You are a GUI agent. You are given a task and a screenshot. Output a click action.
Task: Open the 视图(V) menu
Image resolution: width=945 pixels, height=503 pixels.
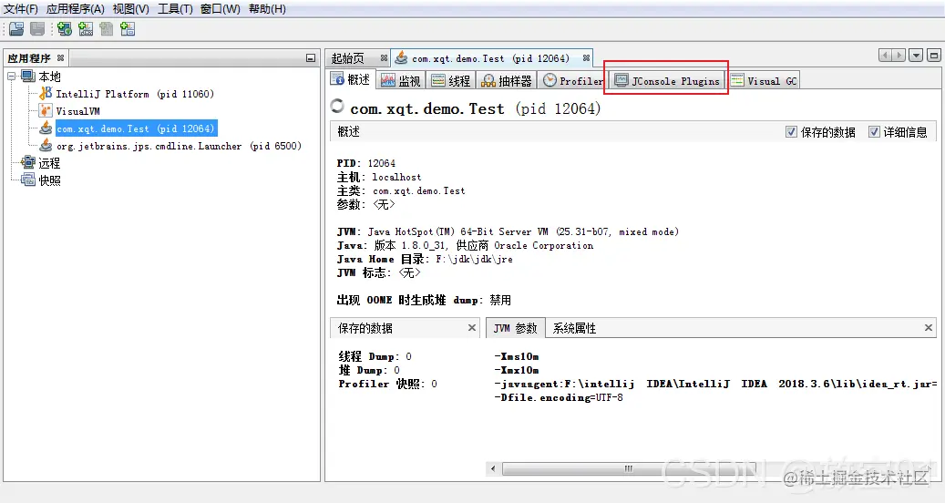pyautogui.click(x=131, y=9)
